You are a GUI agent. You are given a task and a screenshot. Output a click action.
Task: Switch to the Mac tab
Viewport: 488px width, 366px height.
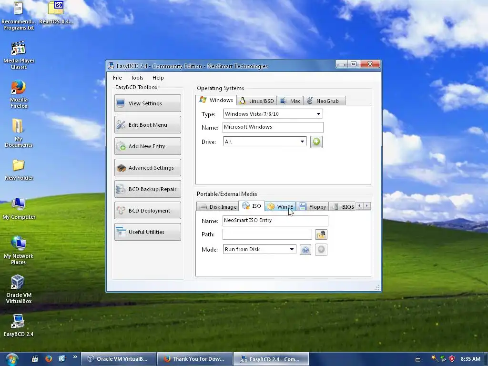click(x=290, y=101)
